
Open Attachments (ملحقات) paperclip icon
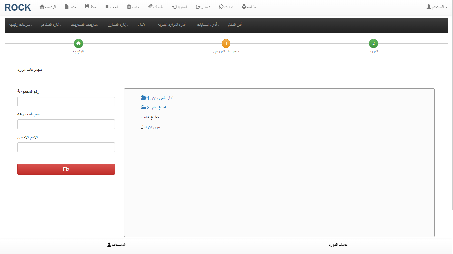point(150,7)
